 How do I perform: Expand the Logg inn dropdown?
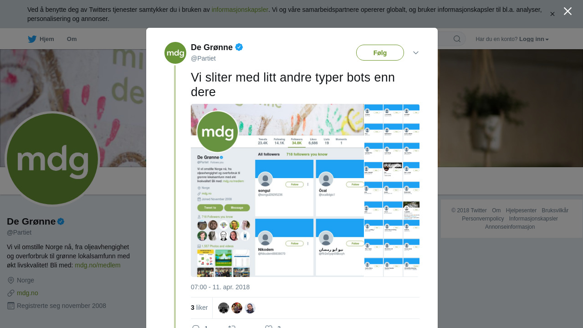(534, 39)
